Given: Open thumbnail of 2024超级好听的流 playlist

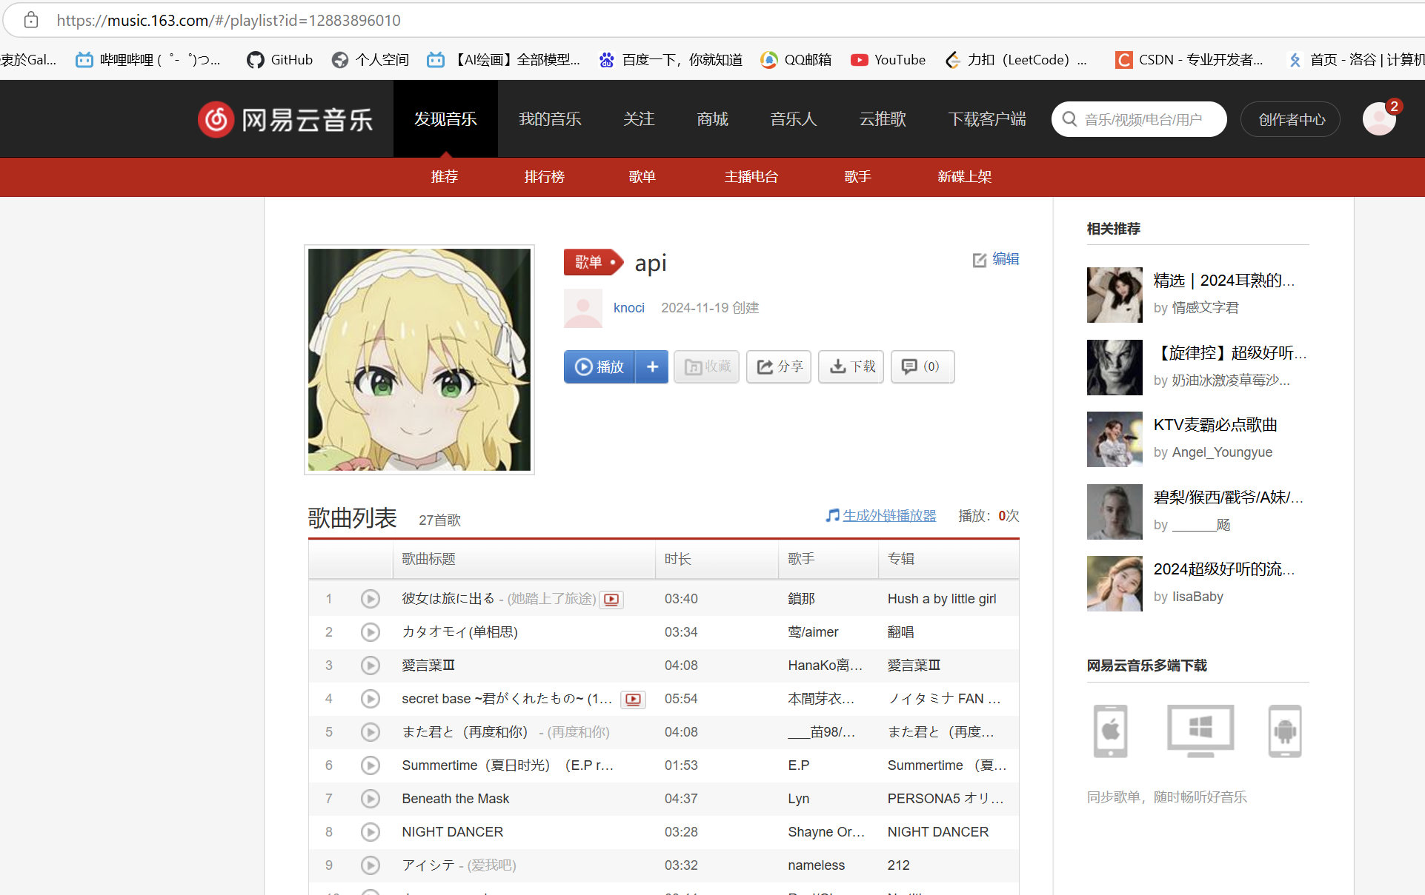Looking at the screenshot, I should coord(1115,583).
